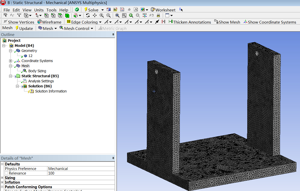The width and height of the screenshot is (300, 191).
Task: Select the Rotate view tool
Action: tap(88, 16)
